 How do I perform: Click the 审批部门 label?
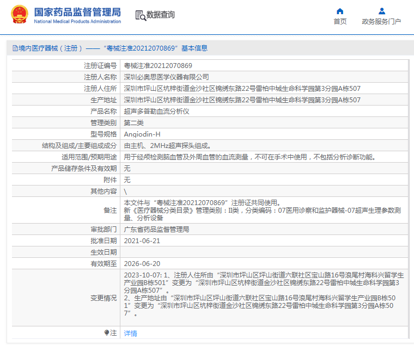click(x=103, y=230)
